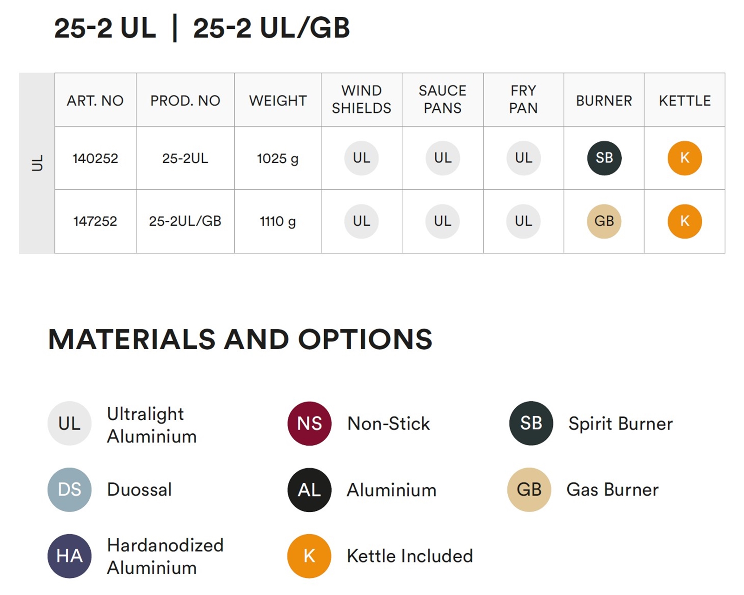
Task: Click the UL wind shields badge for 25-2UL
Action: [361, 158]
